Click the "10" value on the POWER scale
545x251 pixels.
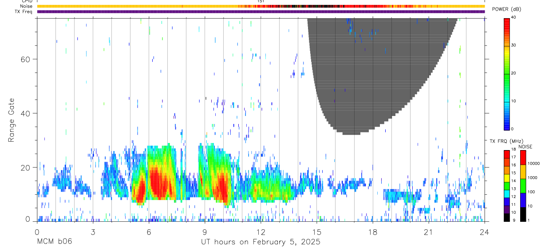514,101
